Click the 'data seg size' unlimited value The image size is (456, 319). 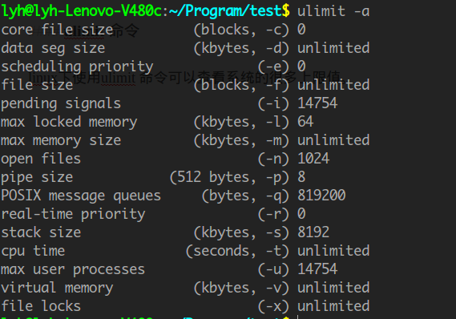[x=333, y=48]
